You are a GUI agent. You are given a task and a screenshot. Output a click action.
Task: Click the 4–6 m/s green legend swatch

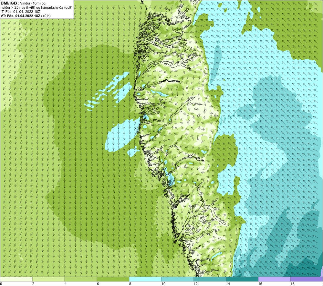(x=81, y=279)
